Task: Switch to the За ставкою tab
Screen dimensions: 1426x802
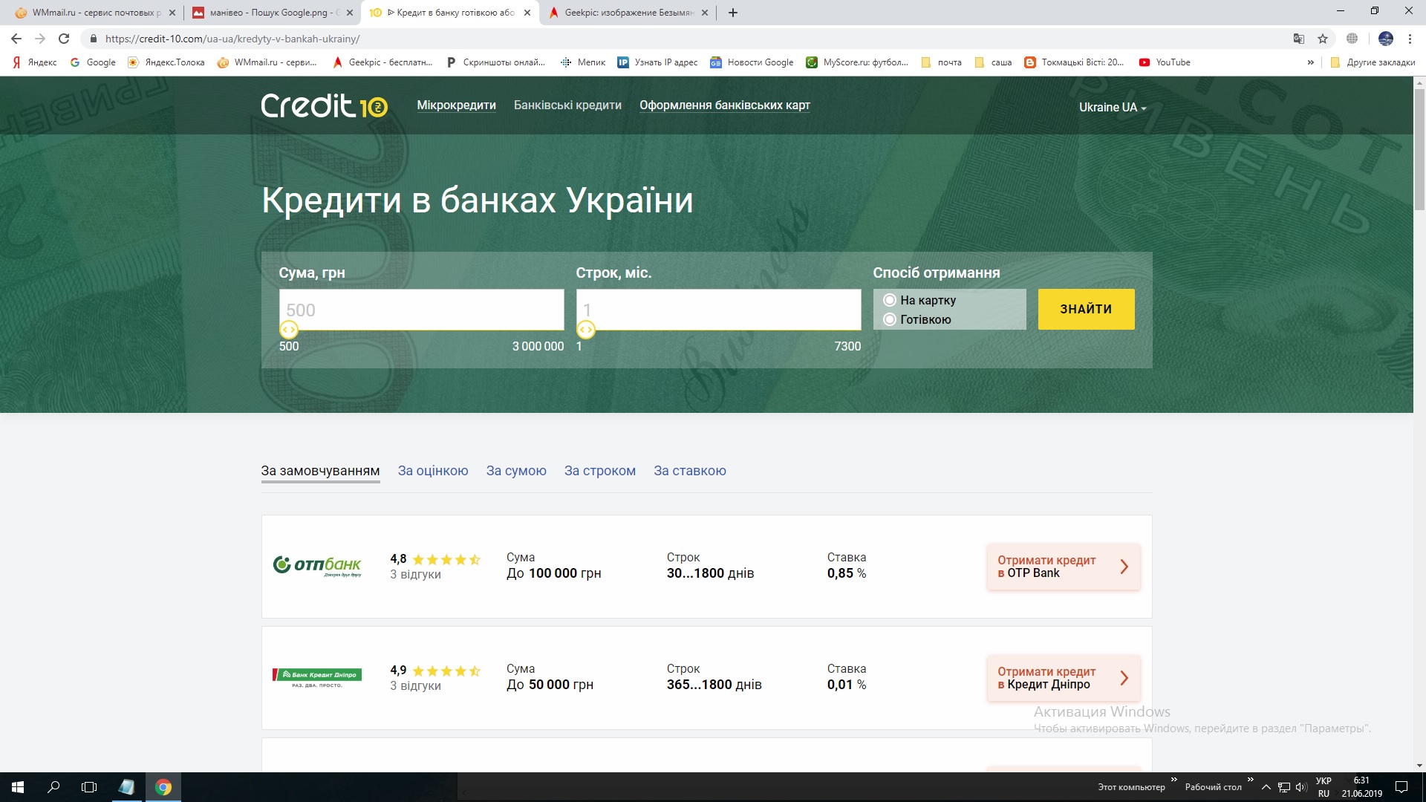Action: point(691,470)
